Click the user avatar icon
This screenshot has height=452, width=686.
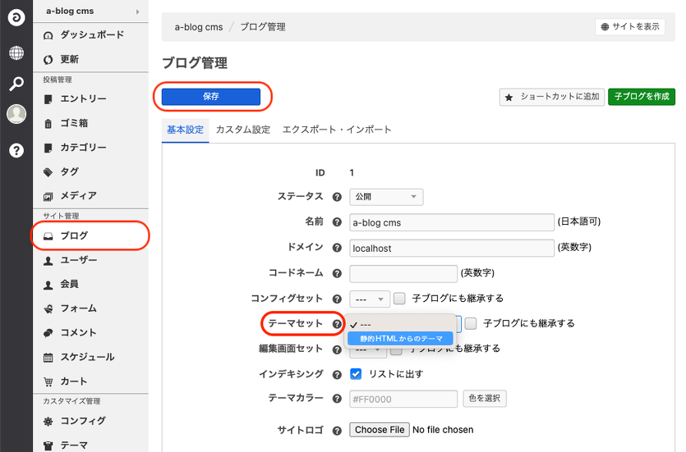(x=16, y=114)
